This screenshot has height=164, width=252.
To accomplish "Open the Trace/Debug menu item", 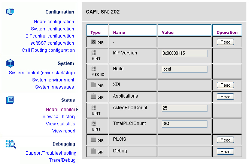I will (x=62, y=160).
